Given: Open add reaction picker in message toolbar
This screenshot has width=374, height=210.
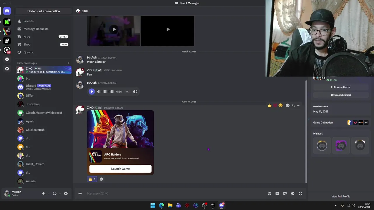Looking at the screenshot, I should (288, 105).
